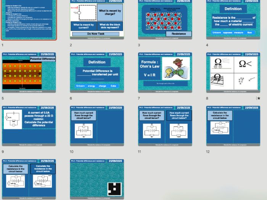Open slide 3 showing Resistance diagram
Screen dimensions: 267x200
click(165, 19)
